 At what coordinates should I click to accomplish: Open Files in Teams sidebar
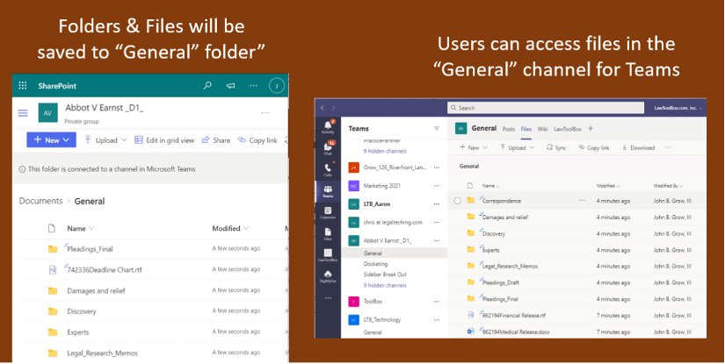[328, 234]
